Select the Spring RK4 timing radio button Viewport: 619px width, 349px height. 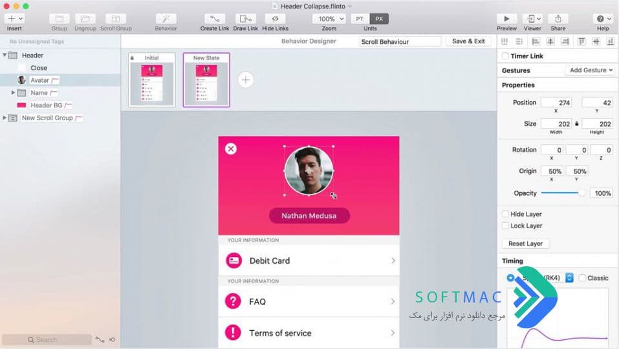(510, 278)
